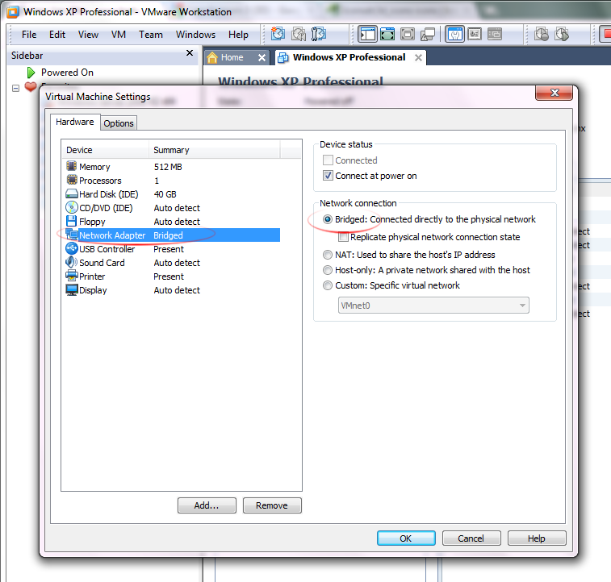Image resolution: width=611 pixels, height=582 pixels.
Task: Open the Team menu
Action: [151, 35]
